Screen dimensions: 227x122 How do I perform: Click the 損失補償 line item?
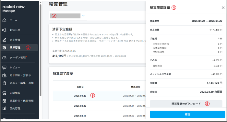tap(157, 66)
